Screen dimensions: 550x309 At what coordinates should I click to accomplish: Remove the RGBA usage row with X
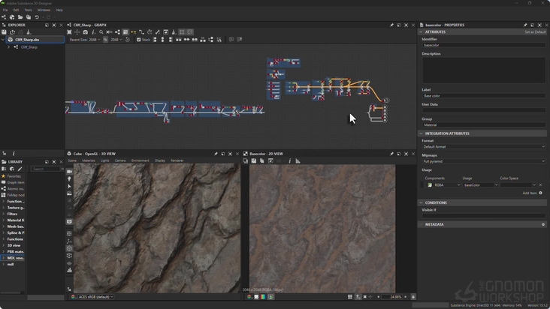tap(540, 184)
